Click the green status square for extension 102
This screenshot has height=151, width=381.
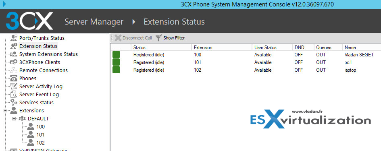(116, 70)
